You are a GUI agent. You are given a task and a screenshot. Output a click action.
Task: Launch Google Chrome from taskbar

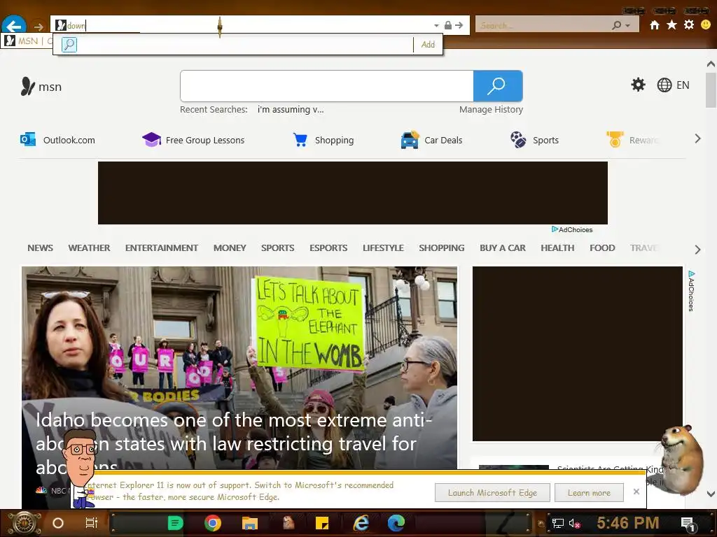(213, 523)
